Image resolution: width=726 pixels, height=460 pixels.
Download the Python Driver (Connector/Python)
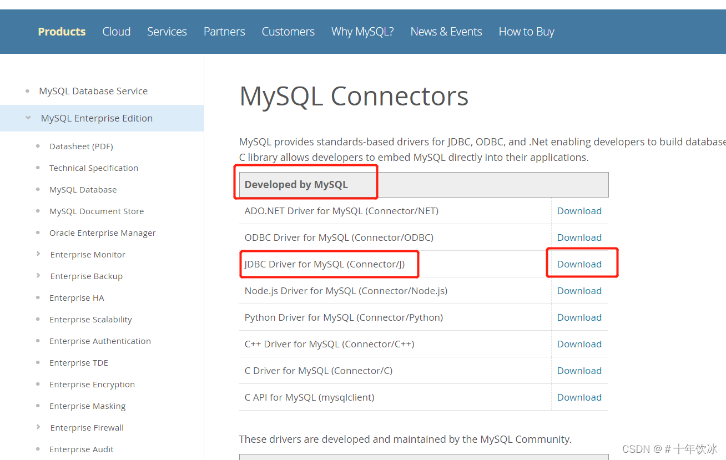pos(579,317)
